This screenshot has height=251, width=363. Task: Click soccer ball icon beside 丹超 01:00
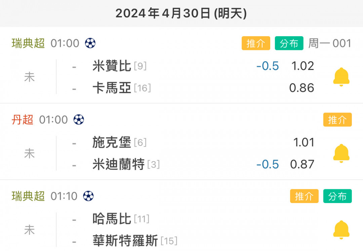point(79,120)
